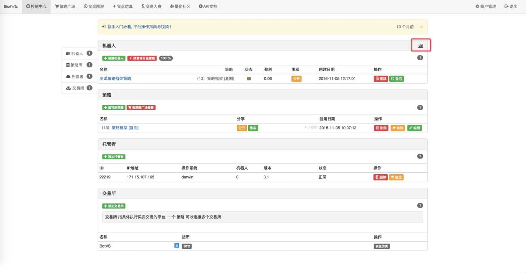Select 交易所 in the sidebar

pyautogui.click(x=79, y=88)
